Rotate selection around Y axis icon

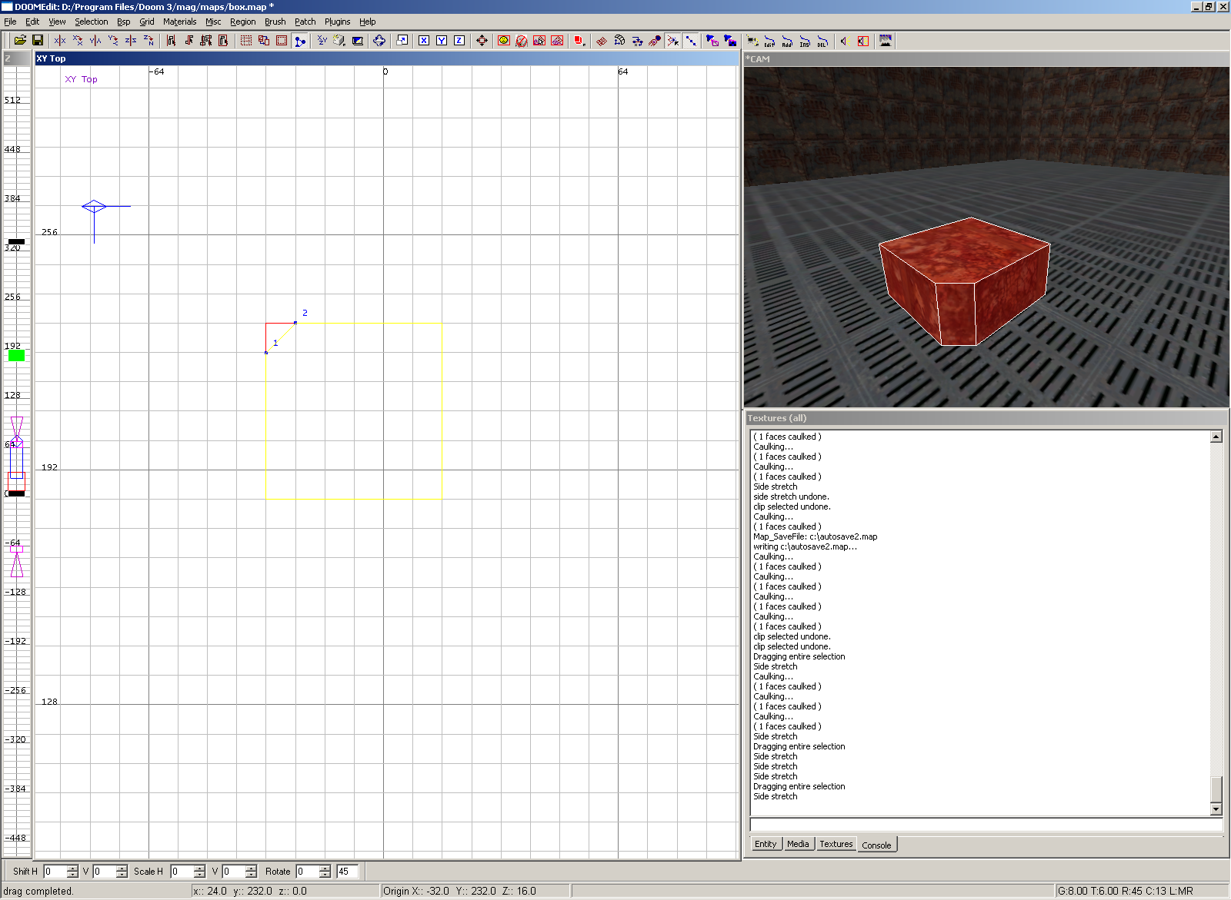click(x=113, y=41)
